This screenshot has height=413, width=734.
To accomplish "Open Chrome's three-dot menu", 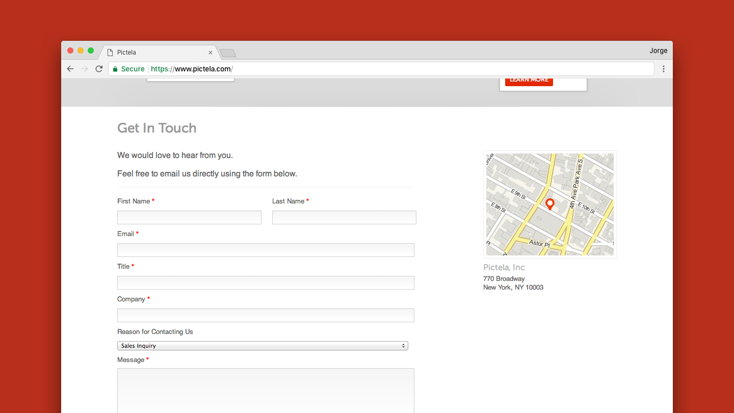I will point(663,69).
